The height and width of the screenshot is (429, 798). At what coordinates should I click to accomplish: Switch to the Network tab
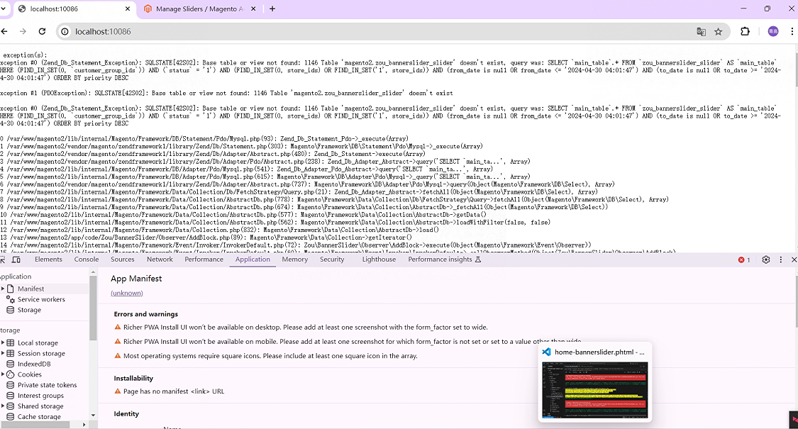(x=160, y=260)
